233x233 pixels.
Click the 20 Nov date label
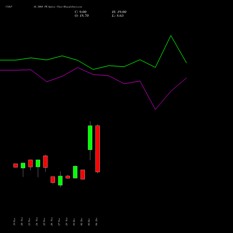pyautogui.click(x=22, y=222)
